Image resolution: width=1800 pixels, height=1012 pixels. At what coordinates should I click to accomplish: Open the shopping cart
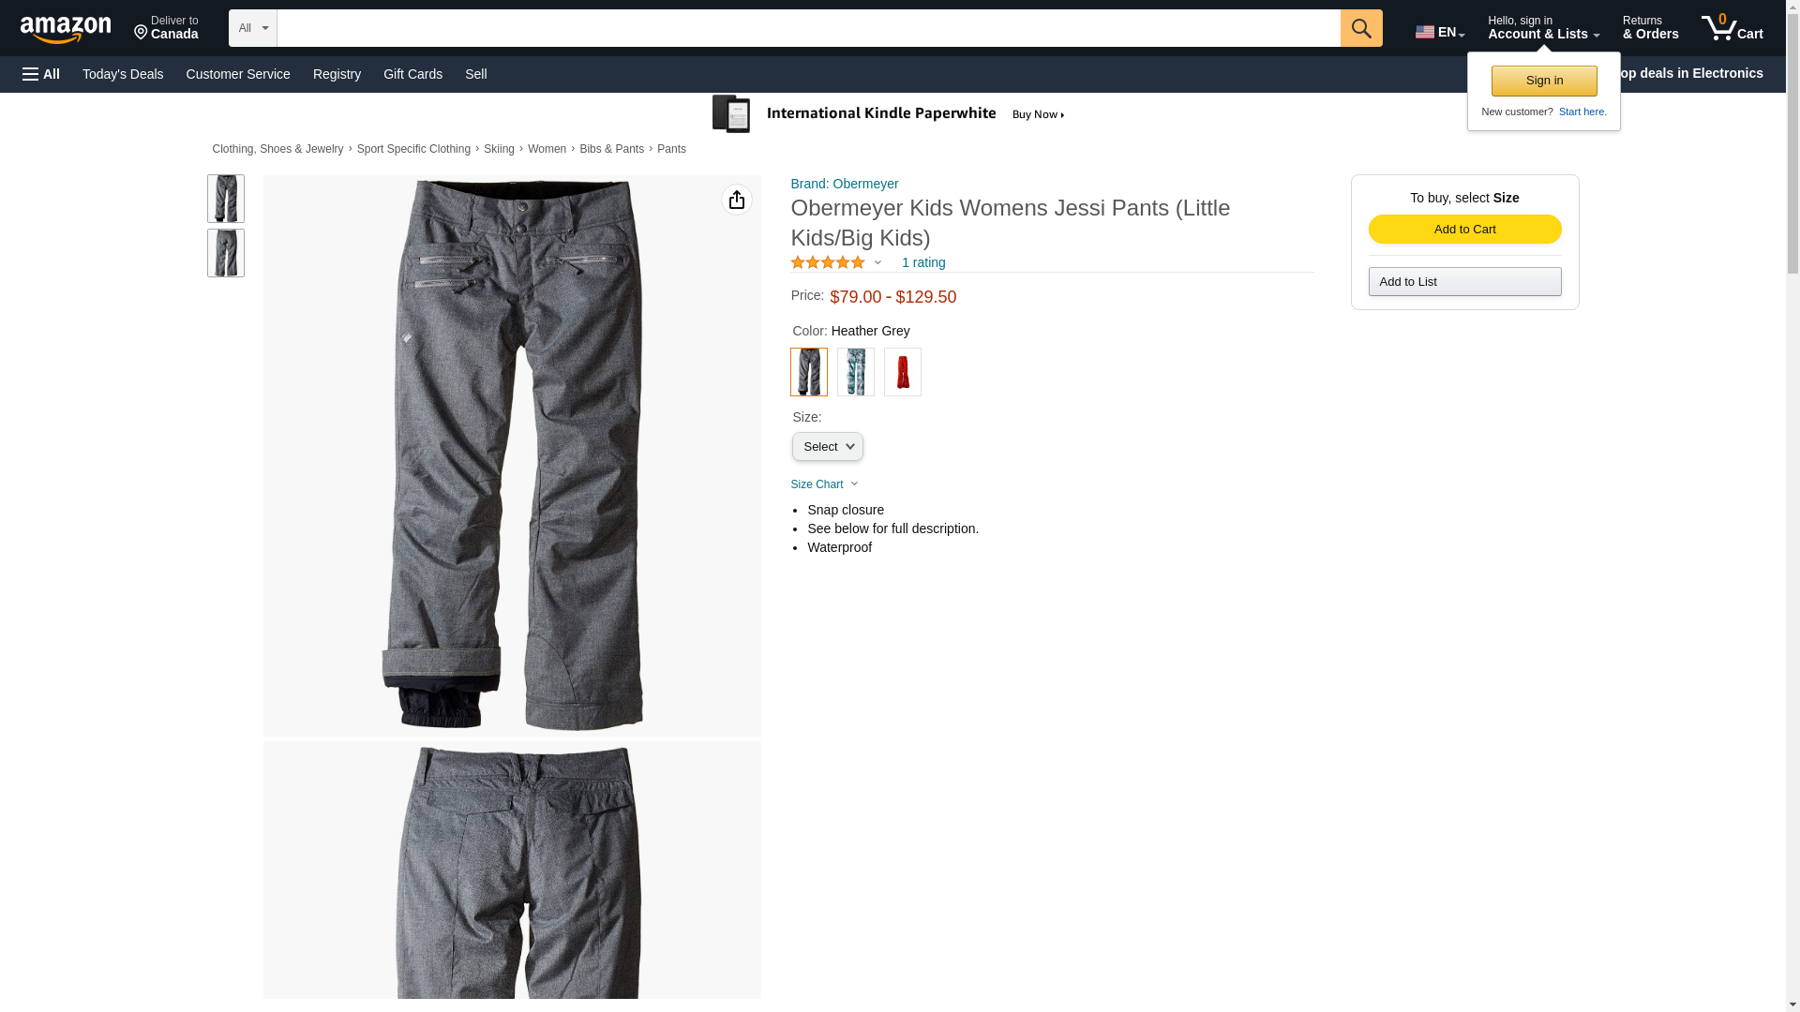point(1732,28)
